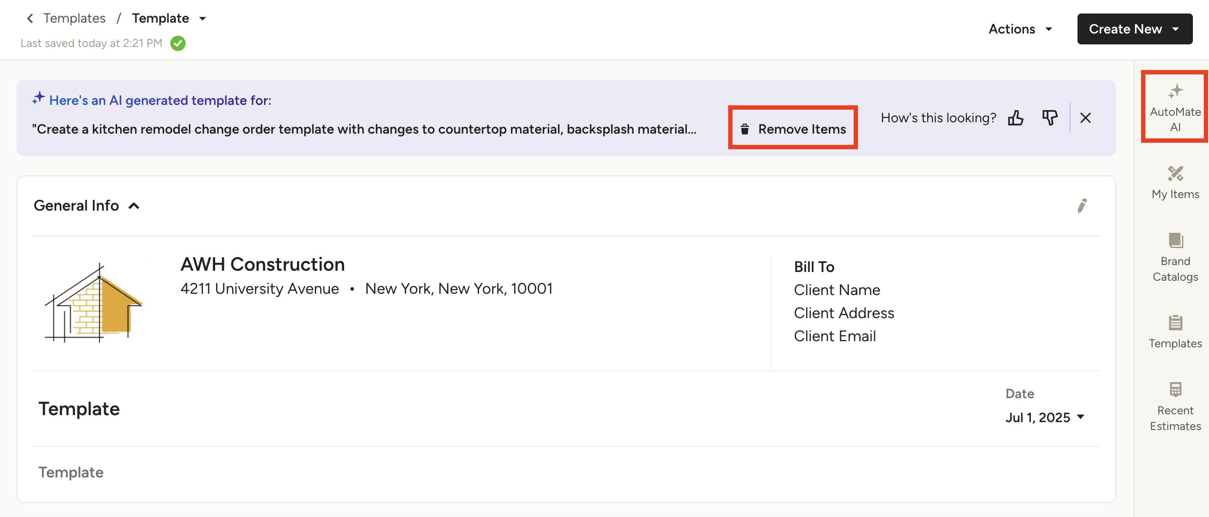
Task: Click the Date label above date picker
Action: pos(1020,393)
